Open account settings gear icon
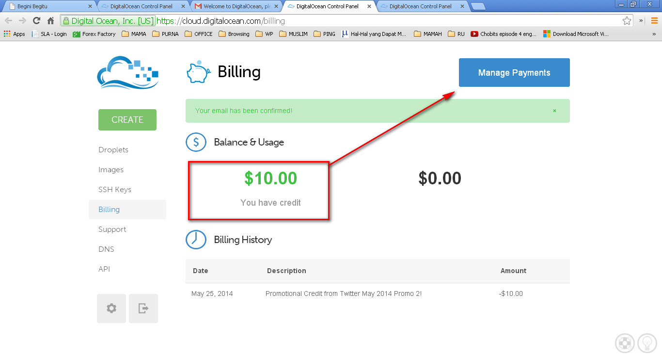662x358 pixels. pos(111,309)
